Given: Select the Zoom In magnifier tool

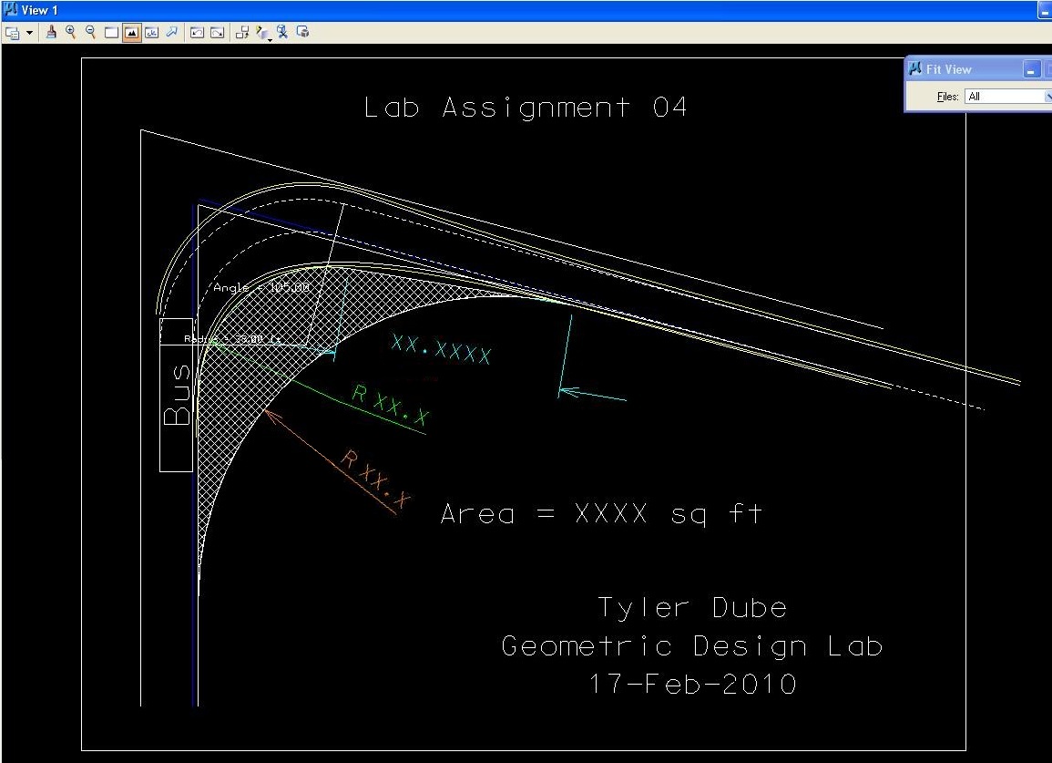Looking at the screenshot, I should tap(70, 32).
